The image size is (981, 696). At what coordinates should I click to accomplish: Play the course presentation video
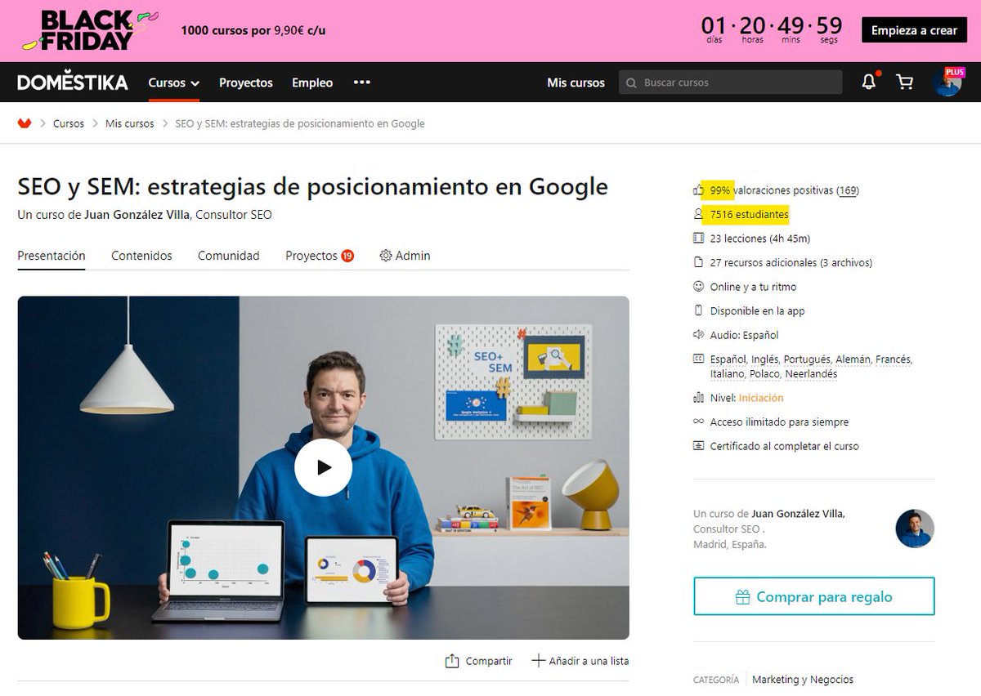click(x=323, y=467)
